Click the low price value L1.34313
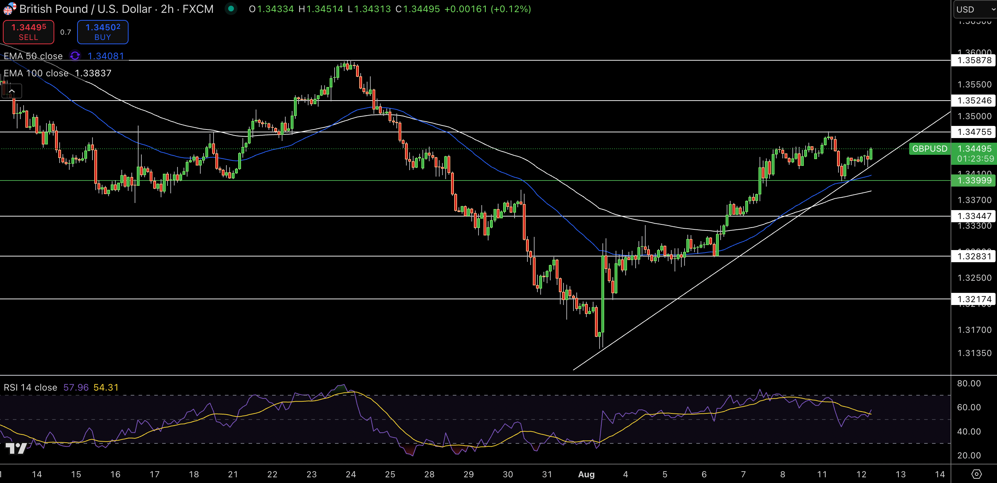Viewport: 997px width, 483px height. (369, 9)
